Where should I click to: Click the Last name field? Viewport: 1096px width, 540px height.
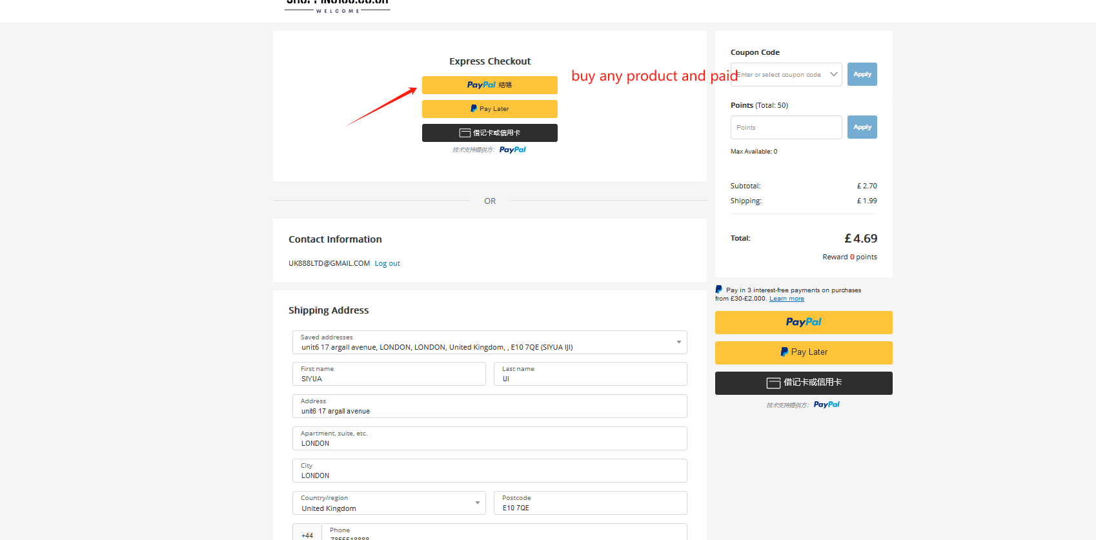click(590, 374)
